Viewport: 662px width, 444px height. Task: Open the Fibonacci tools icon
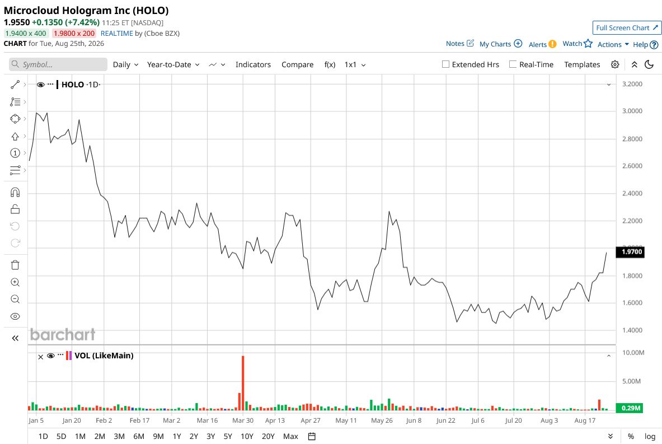click(15, 102)
